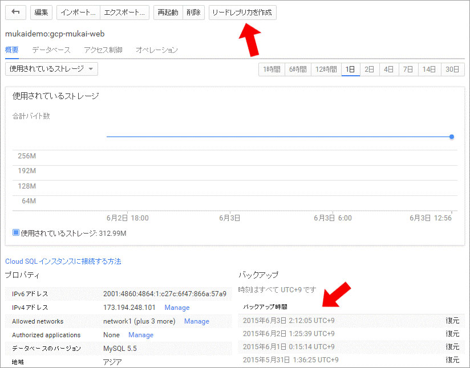Restore the 2015年6月1日 0:15:14 backup
Viewport: 470px width, 368px height.
(x=453, y=347)
